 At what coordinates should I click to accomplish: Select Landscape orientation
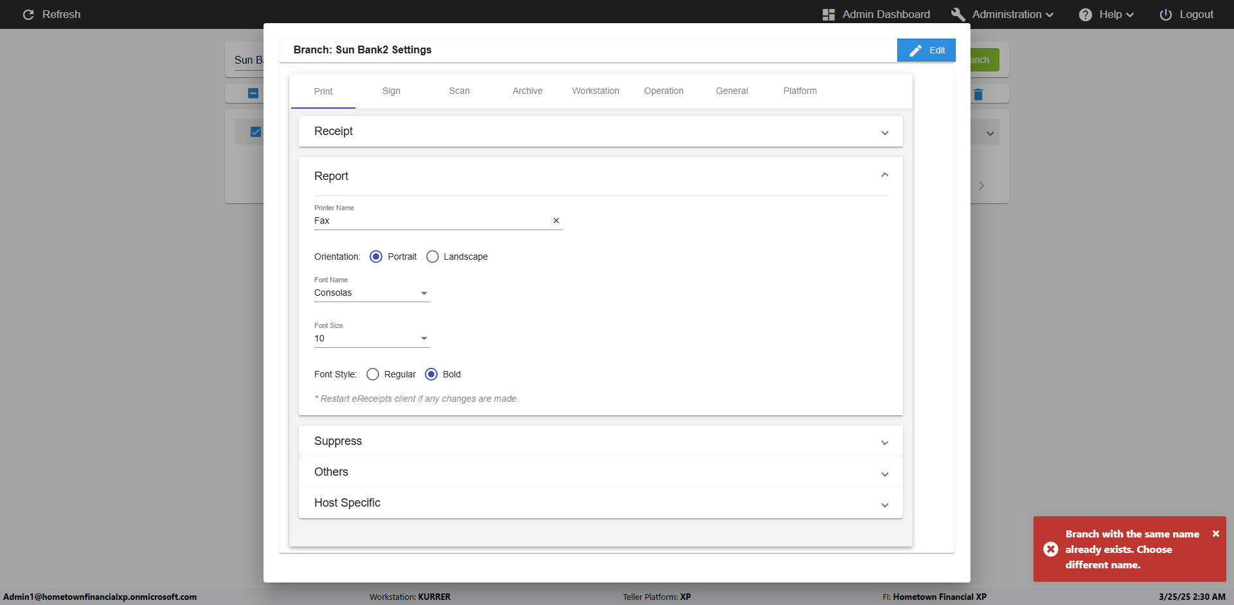pyautogui.click(x=433, y=257)
